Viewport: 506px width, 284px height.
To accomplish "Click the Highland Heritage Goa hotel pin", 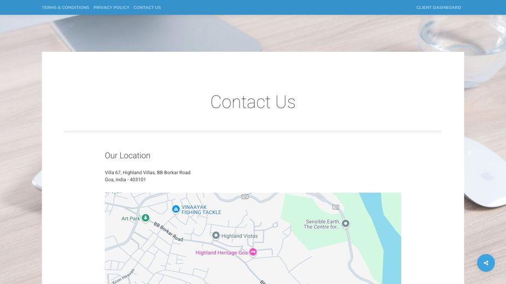I will click(253, 252).
